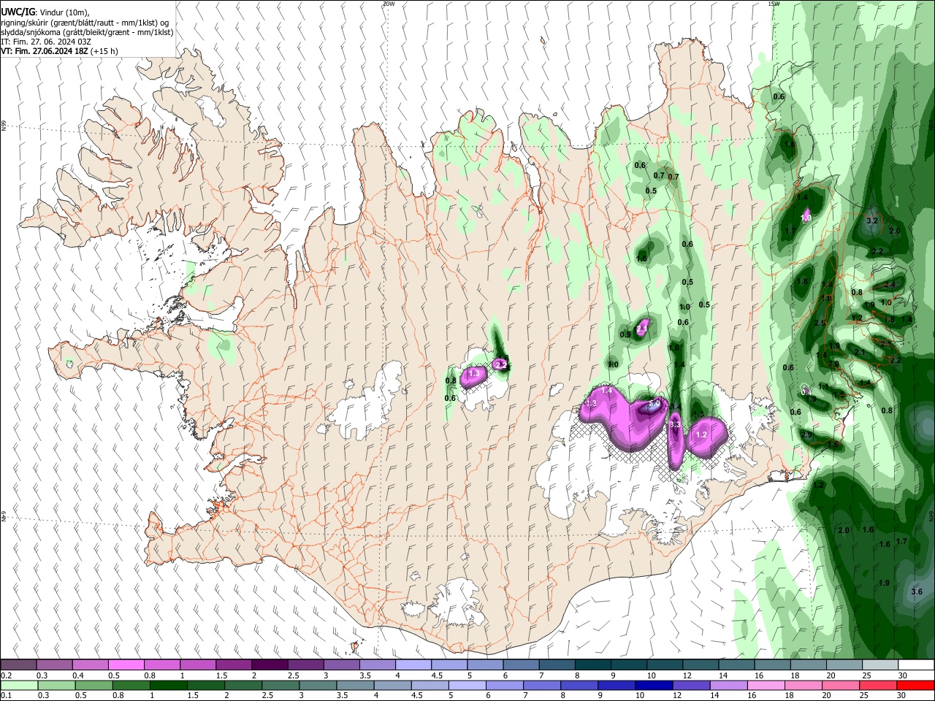Select the rigning/skúrir legend description line

[x=85, y=23]
